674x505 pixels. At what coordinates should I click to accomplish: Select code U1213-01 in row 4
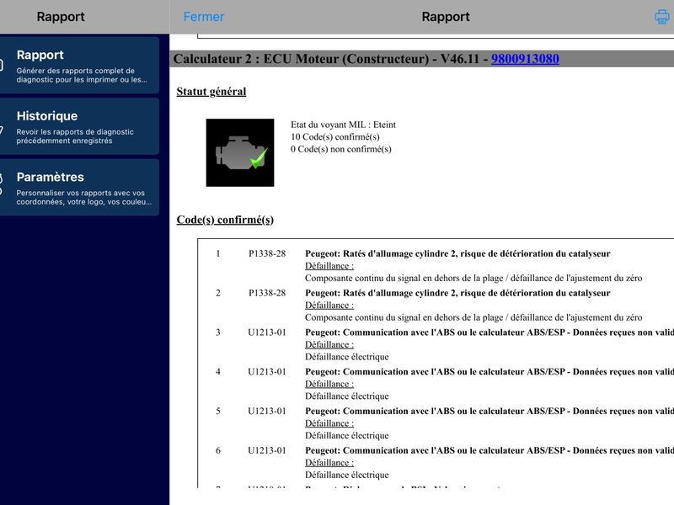[x=267, y=372]
